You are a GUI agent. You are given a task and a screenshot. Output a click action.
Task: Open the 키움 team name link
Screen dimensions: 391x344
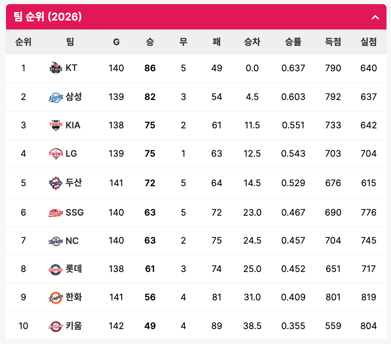(74, 326)
